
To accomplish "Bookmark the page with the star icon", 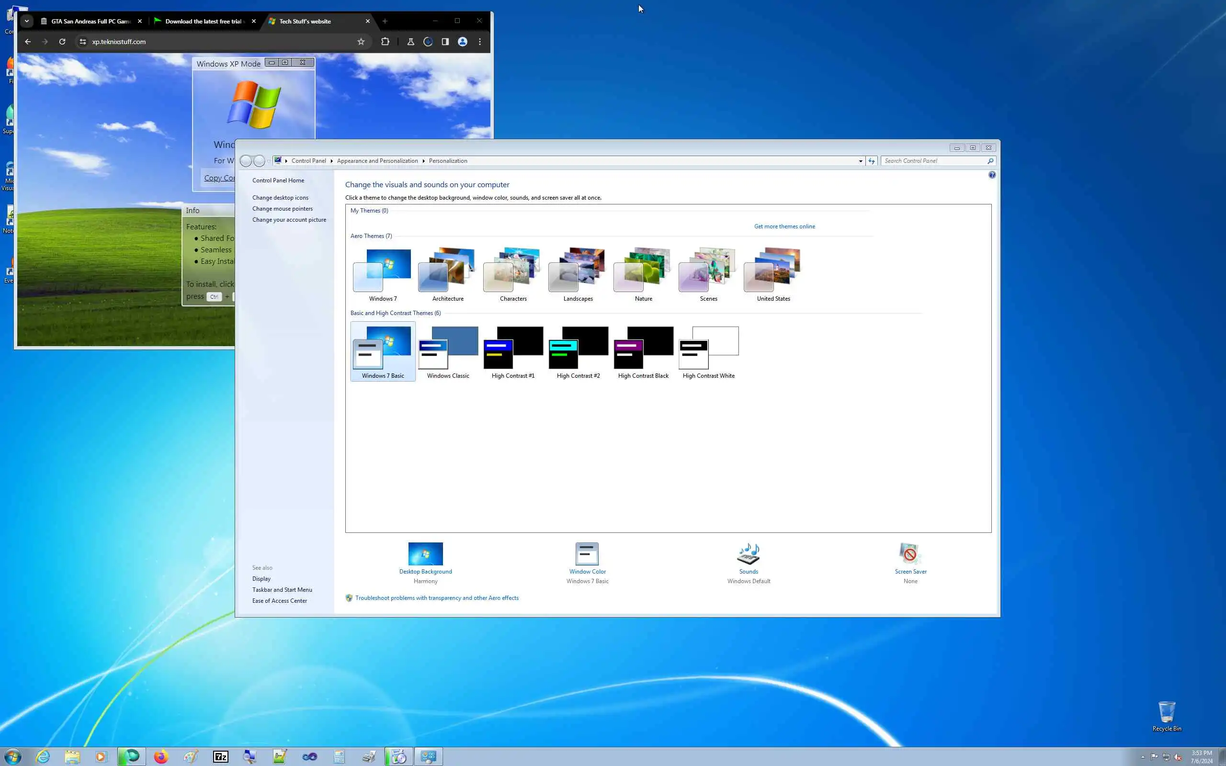I will tap(361, 42).
